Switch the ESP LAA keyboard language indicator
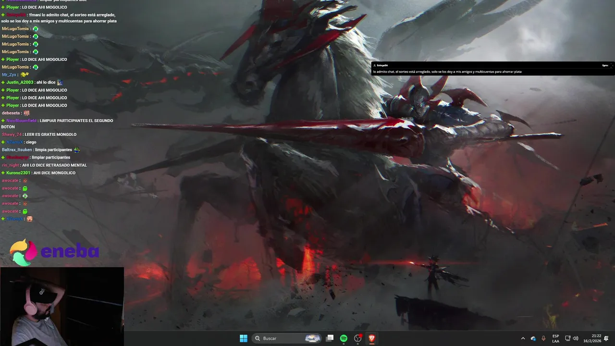 coord(555,338)
